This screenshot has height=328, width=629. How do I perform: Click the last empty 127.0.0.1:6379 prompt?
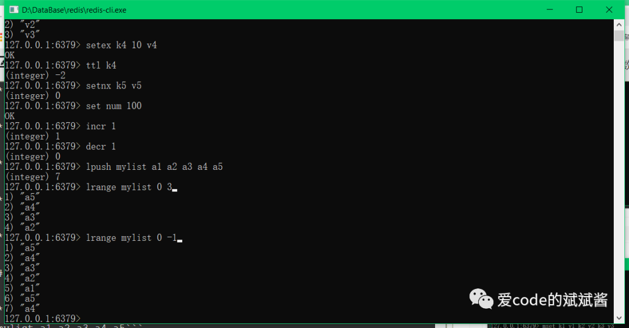pos(43,318)
